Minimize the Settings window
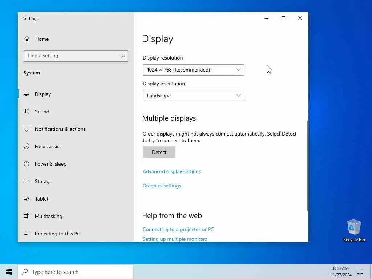 click(267, 18)
